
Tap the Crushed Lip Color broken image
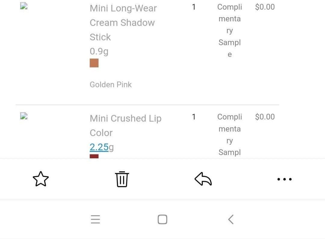point(24,116)
